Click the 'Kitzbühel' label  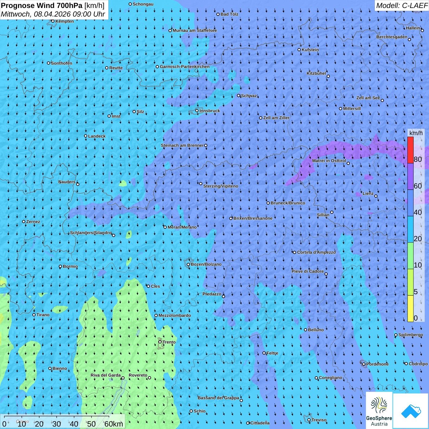(316, 73)
